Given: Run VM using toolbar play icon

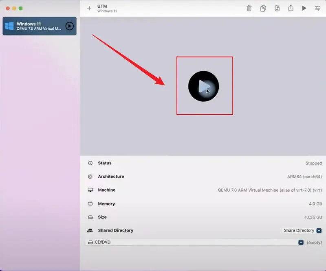Looking at the screenshot, I should (304, 8).
